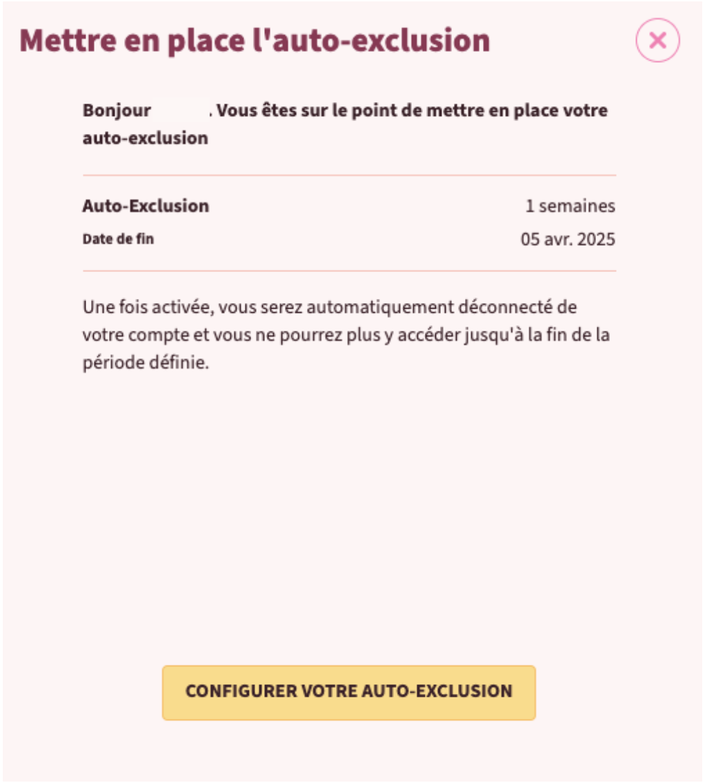Image resolution: width=705 pixels, height=783 pixels.
Task: Click the '1 semaines' duration value
Action: click(570, 205)
